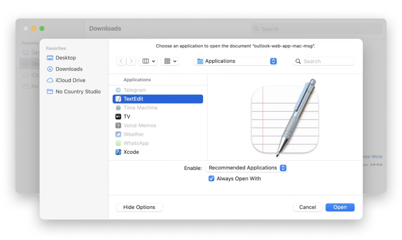Image resolution: width=402 pixels, height=240 pixels.
Task: Click Show More link in Finder window
Action: click(372, 156)
